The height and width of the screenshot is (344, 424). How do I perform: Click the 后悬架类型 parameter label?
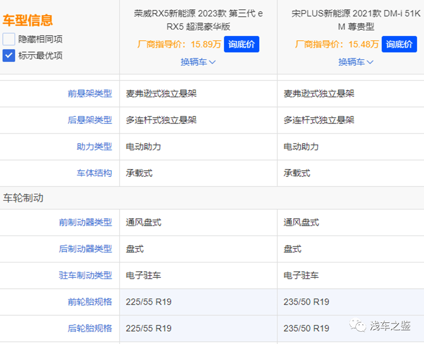pos(90,120)
